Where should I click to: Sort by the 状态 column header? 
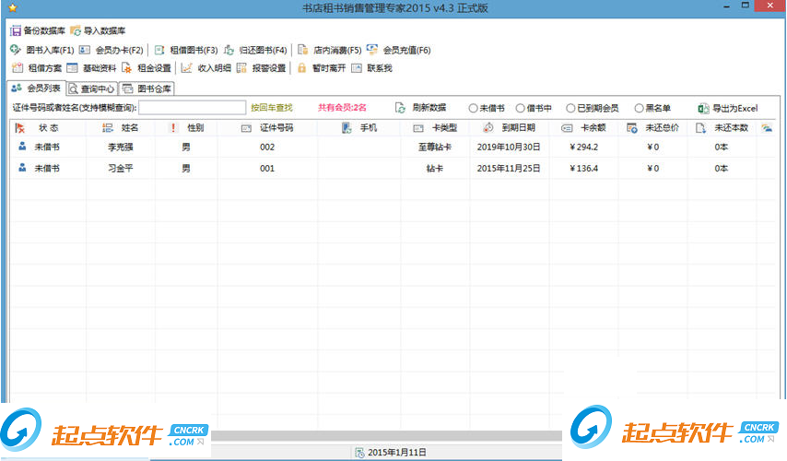click(49, 128)
